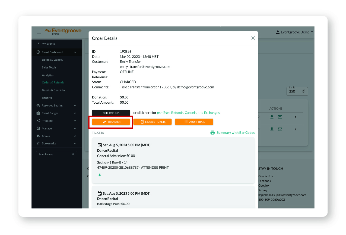Download the General Admission ticket
Screen dimensions: 346x235
pyautogui.click(x=100, y=175)
